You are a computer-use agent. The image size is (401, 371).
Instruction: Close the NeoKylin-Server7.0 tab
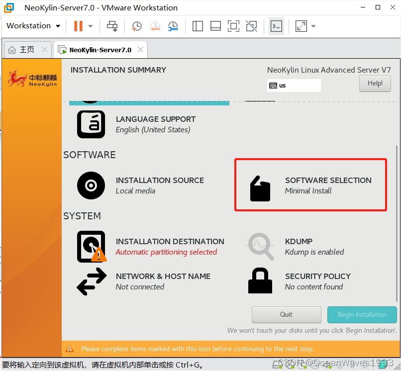[x=140, y=49]
